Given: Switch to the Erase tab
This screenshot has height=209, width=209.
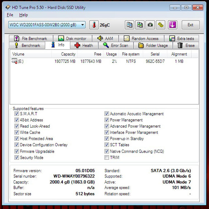Looking at the screenshot, I should pos(186,45).
